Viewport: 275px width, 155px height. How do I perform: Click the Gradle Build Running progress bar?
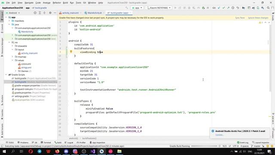[205, 146]
